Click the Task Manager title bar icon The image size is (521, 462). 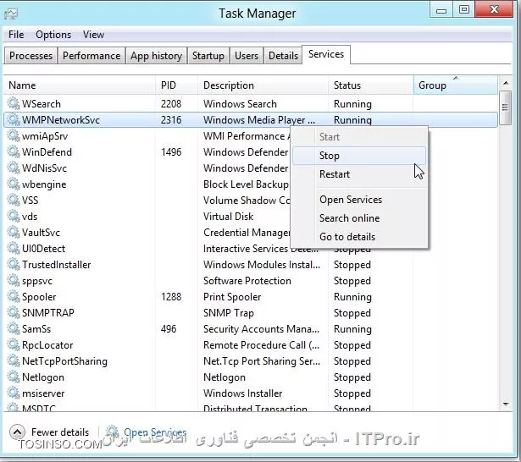pyautogui.click(x=11, y=14)
